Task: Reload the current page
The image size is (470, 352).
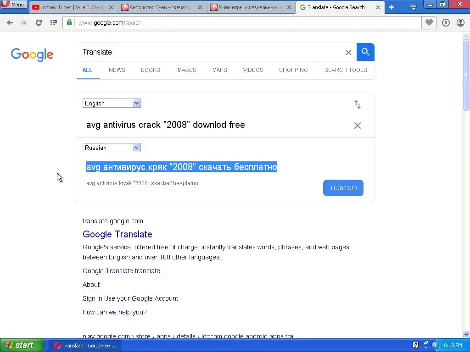Action: tap(39, 23)
